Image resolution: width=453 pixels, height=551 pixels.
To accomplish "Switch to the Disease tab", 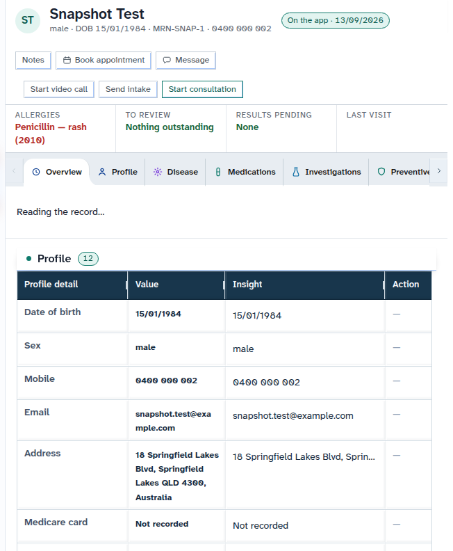I will pyautogui.click(x=175, y=172).
